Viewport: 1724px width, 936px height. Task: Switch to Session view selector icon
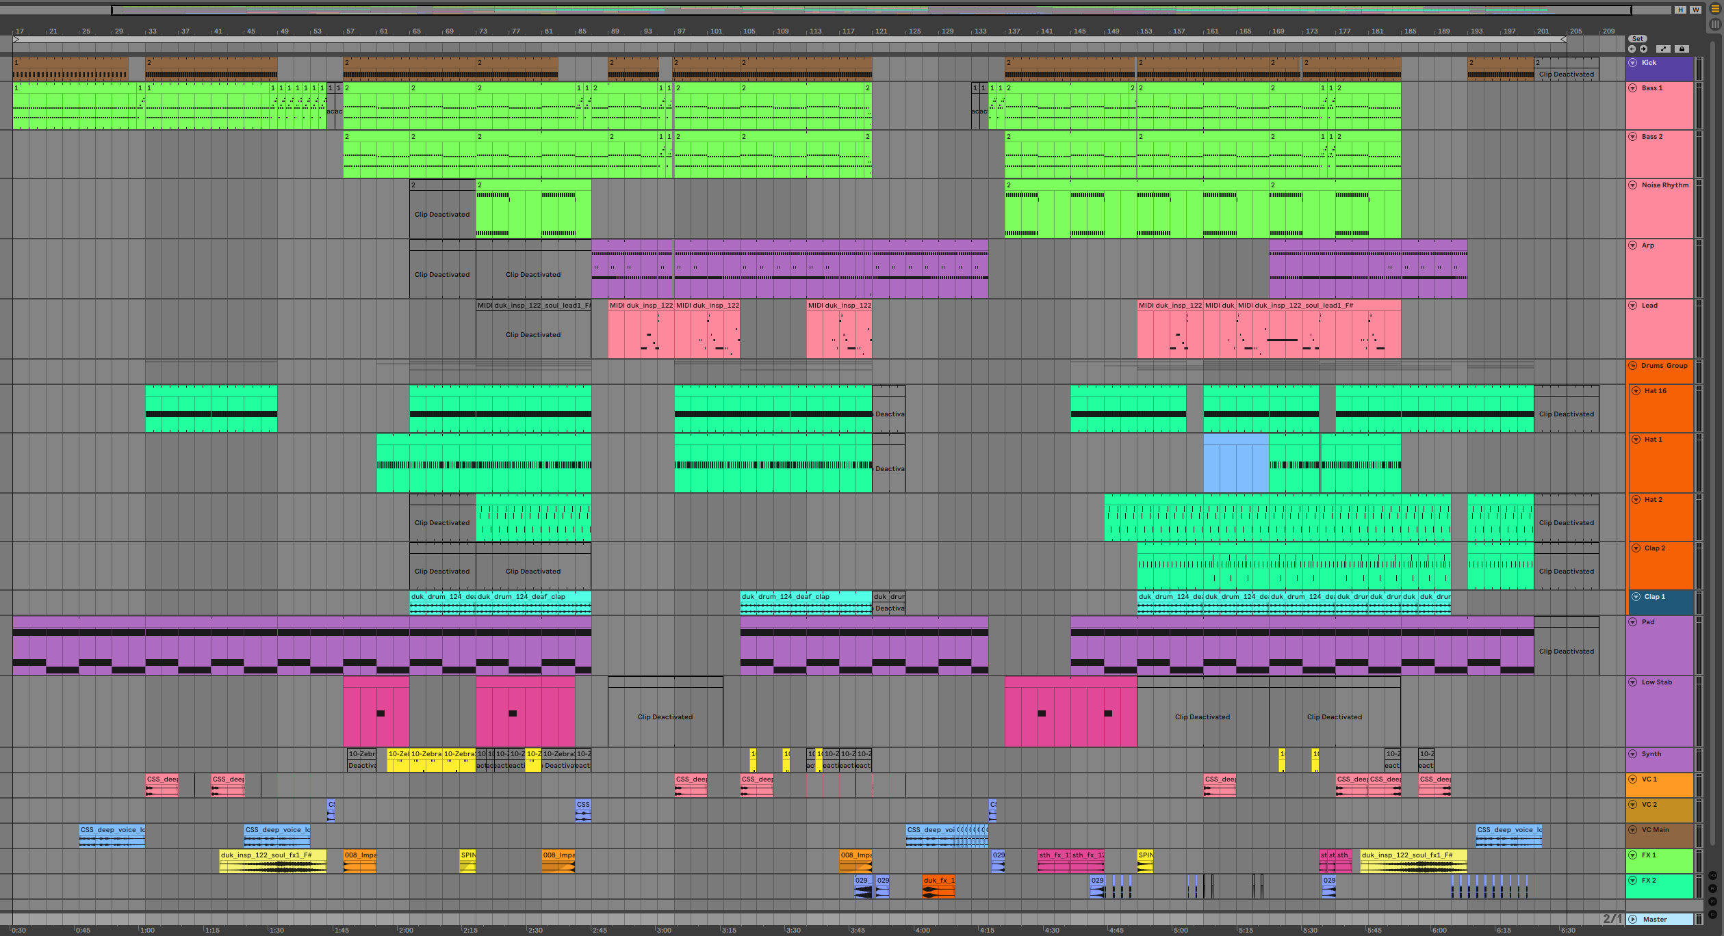point(1715,25)
